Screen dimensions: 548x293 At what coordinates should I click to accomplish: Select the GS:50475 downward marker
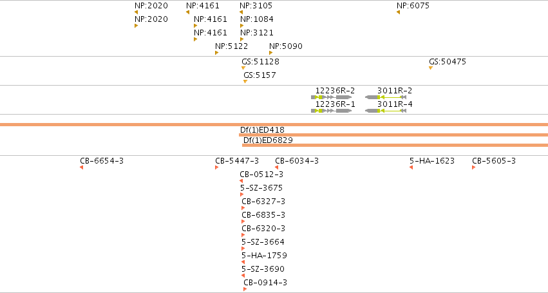[x=431, y=68]
